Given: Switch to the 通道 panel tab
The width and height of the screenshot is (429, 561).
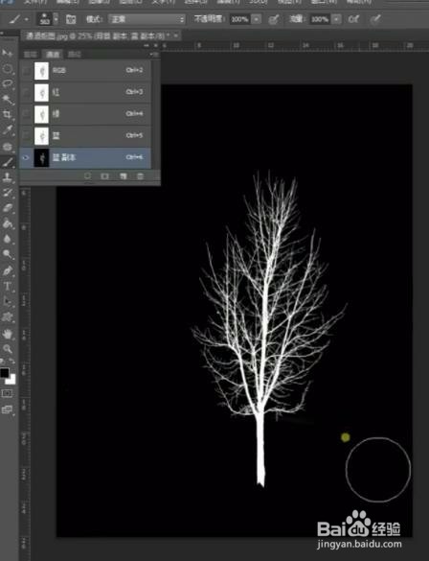Looking at the screenshot, I should (53, 55).
